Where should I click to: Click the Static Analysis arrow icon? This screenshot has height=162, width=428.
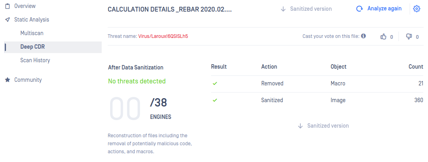click(8, 20)
